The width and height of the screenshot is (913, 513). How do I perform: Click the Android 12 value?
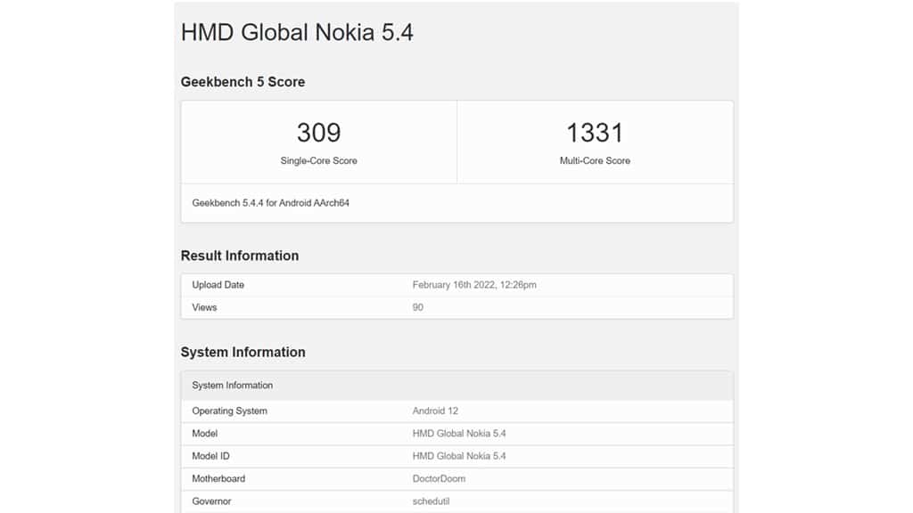tap(435, 411)
